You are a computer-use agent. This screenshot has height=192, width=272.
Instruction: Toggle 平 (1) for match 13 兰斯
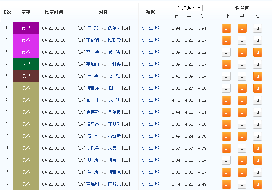coord(242,172)
